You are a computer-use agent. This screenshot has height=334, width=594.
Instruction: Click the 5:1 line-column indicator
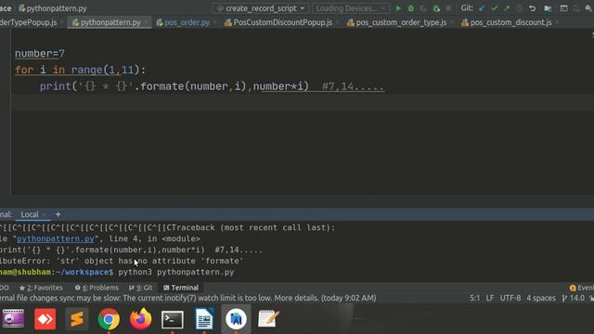coord(474,298)
